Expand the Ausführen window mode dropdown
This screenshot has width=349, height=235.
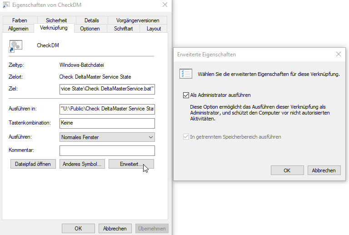click(x=107, y=137)
